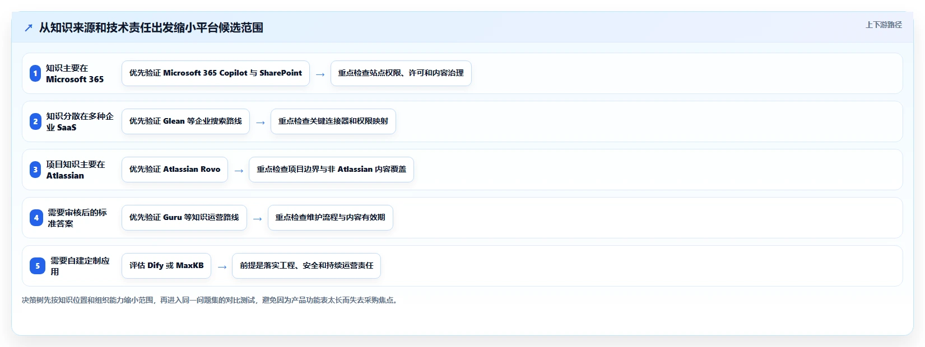Open the 优先验证 Microsoft 365 Copilot 与 SharePoint box

click(x=216, y=73)
